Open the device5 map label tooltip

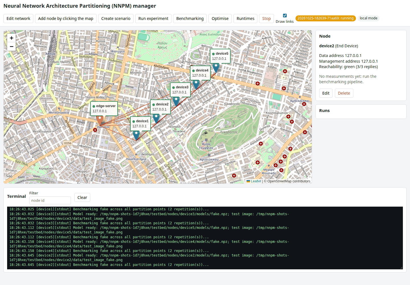[220, 56]
